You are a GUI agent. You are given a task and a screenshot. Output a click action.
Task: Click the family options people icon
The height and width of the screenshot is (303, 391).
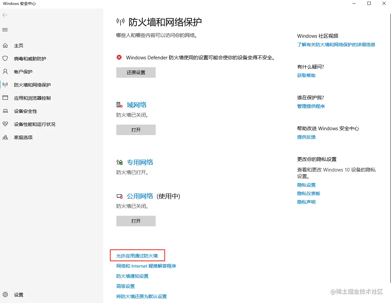pos(5,137)
